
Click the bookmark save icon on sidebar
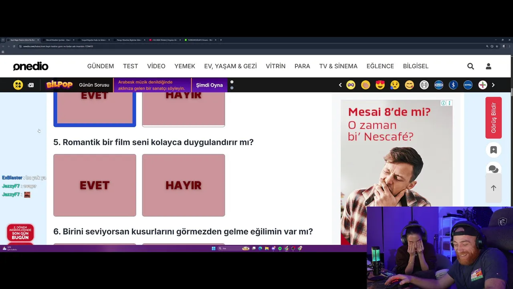point(493,150)
